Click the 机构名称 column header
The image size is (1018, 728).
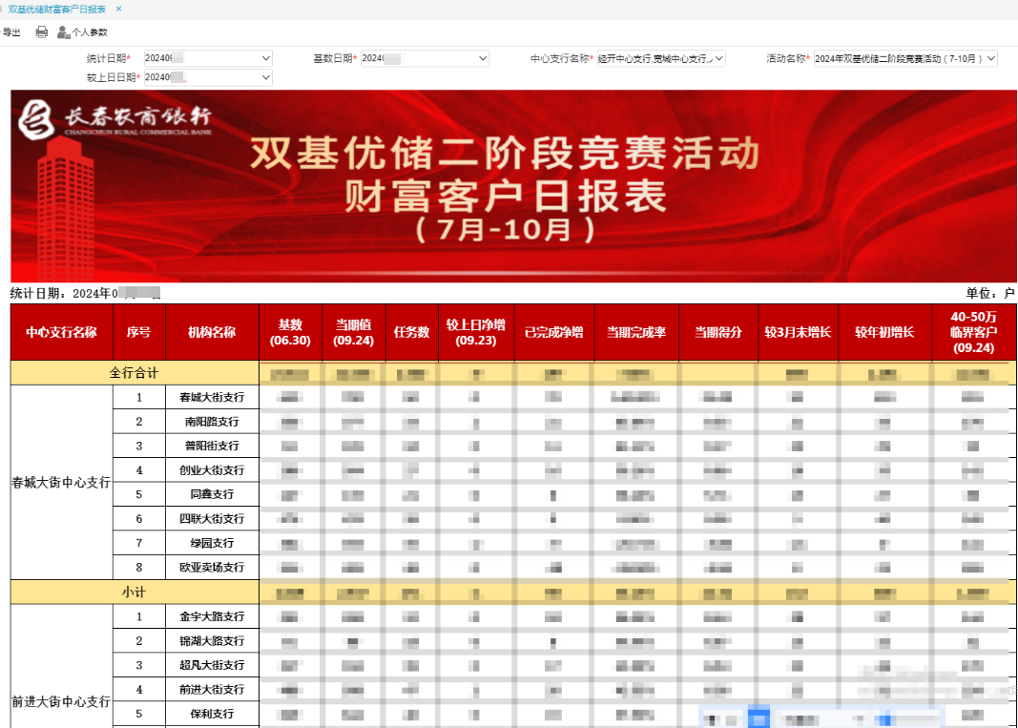click(x=213, y=332)
